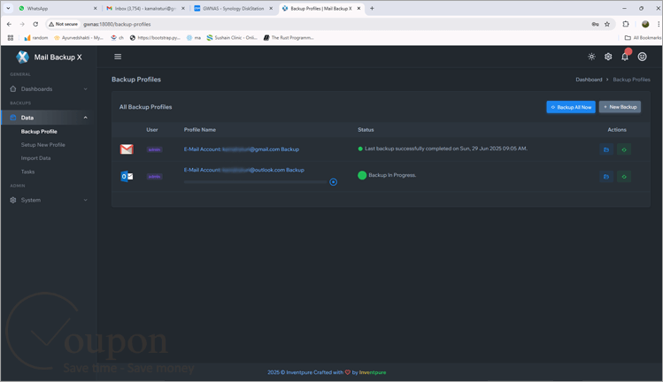Screen dimensions: 663x382
Task: Open The Rust Programming bookmark
Action: pos(289,38)
